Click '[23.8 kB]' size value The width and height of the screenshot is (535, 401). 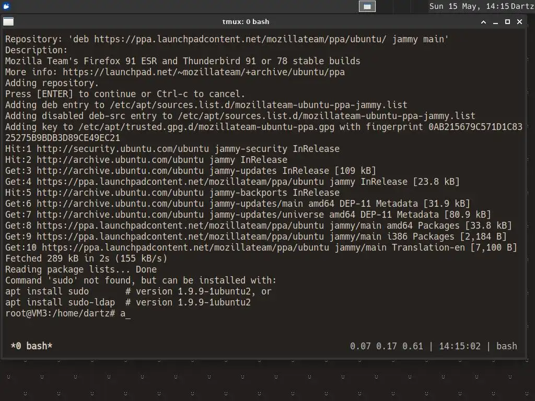[436, 181]
